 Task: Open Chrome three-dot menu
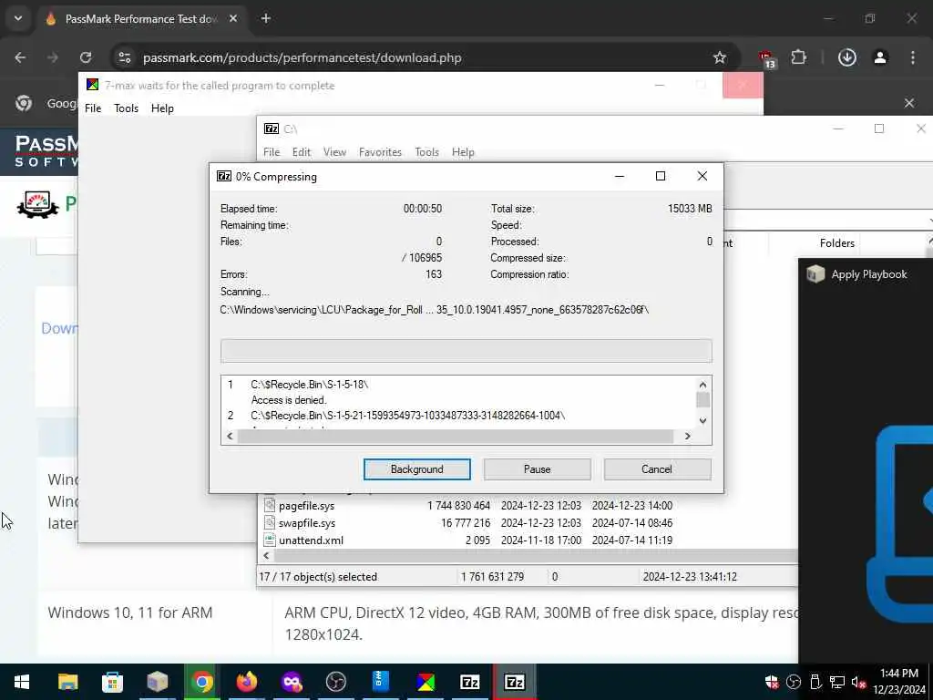click(913, 57)
